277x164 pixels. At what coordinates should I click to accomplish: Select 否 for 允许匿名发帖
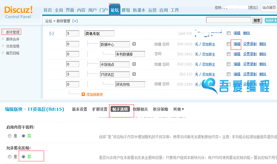(23, 157)
